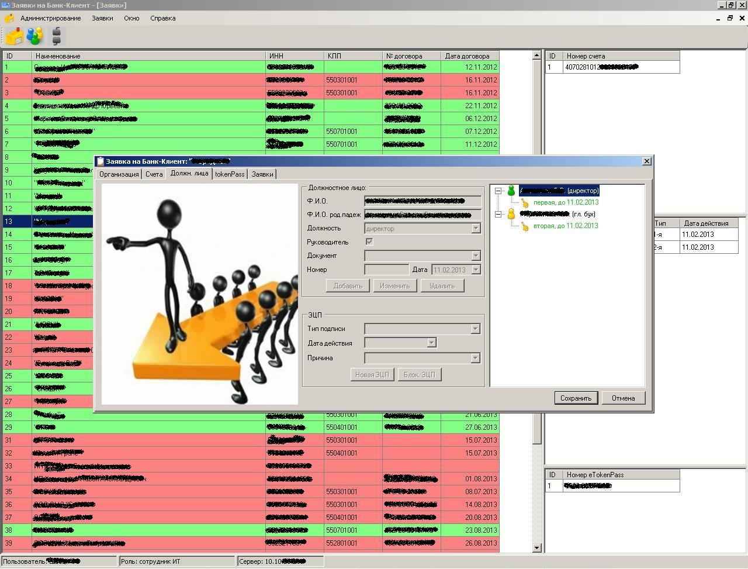Select the Должн. лица tab
This screenshot has width=748, height=569.
(x=189, y=174)
